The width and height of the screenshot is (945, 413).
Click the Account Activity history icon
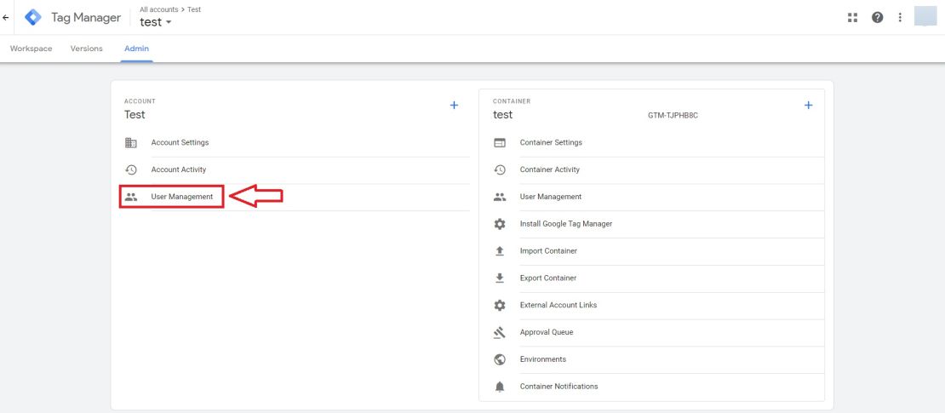coord(131,170)
